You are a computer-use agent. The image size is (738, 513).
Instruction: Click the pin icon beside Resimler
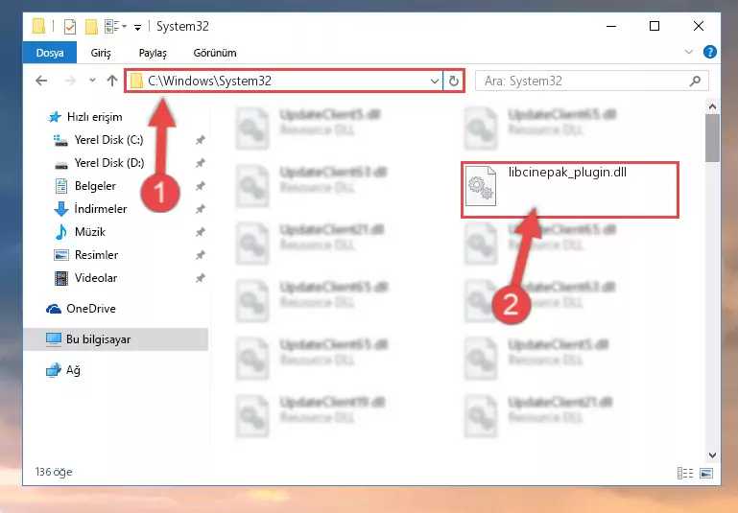201,255
